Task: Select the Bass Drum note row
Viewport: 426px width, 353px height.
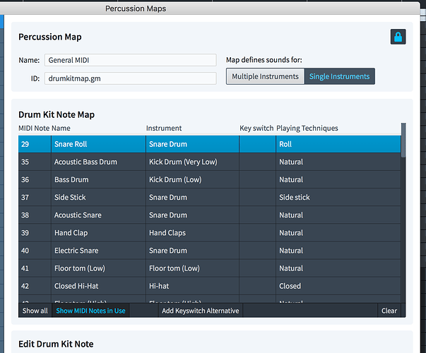Action: click(210, 179)
